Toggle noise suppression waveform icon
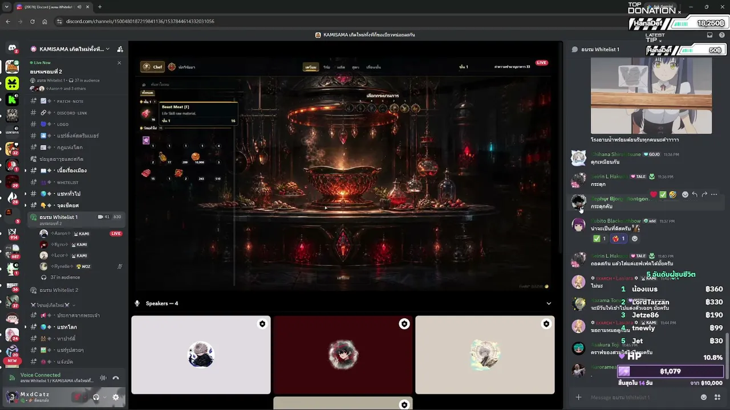Image resolution: width=730 pixels, height=410 pixels. (103, 378)
